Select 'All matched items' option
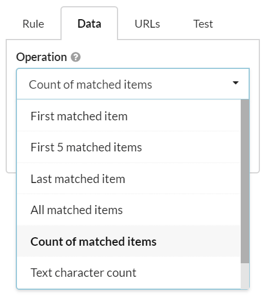Screen dimensions: 265x296 tap(129, 210)
